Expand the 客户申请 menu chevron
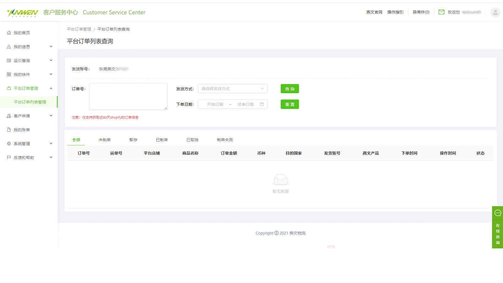This screenshot has width=503, height=283. click(x=51, y=116)
